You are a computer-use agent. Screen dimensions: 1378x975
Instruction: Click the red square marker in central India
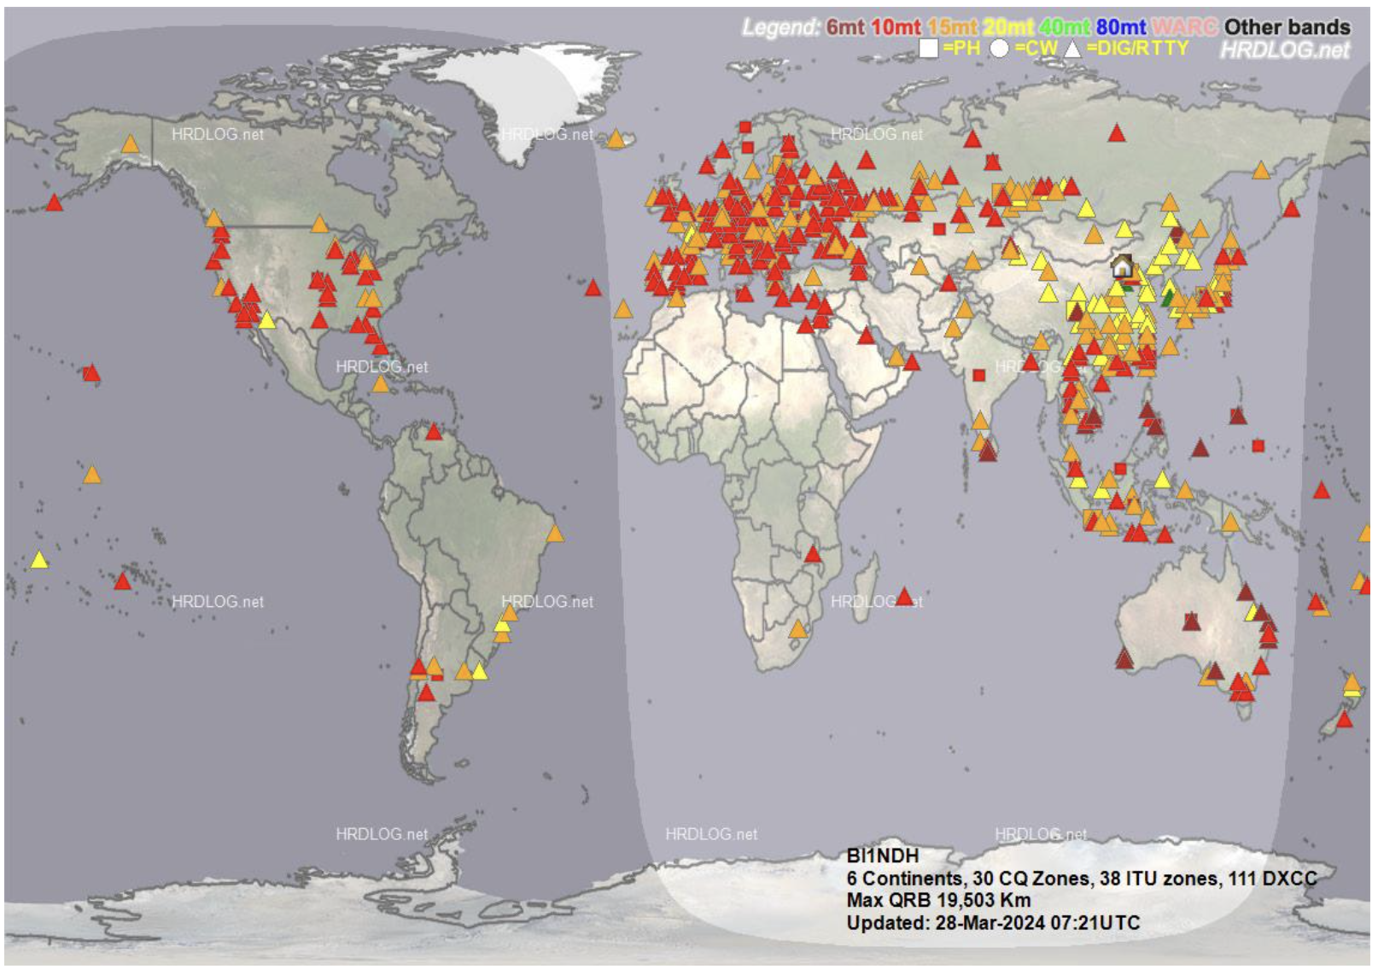[x=979, y=375]
